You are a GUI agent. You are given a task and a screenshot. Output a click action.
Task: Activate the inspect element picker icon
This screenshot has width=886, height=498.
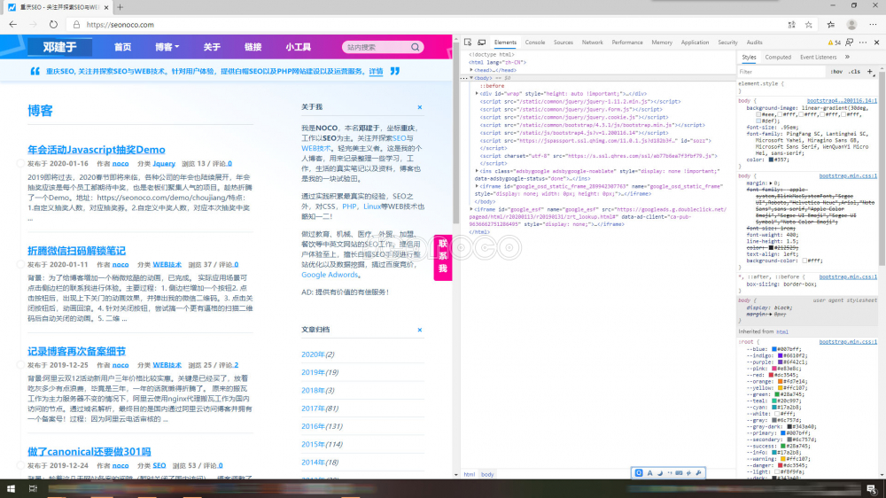tap(469, 43)
